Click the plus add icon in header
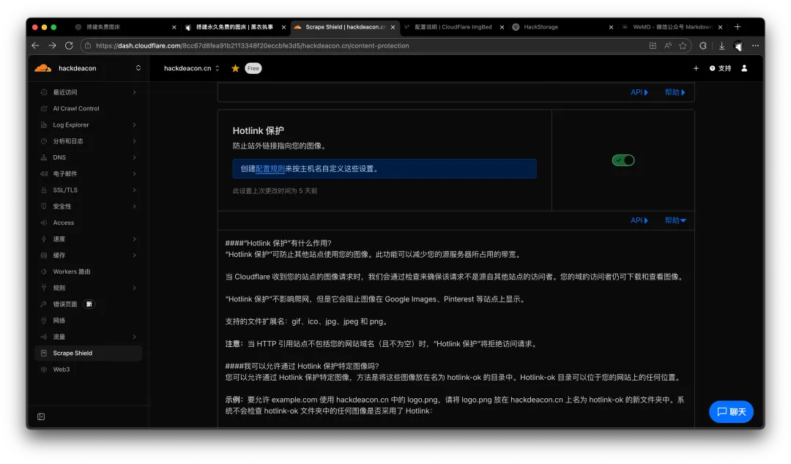This screenshot has height=464, width=791. 696,68
